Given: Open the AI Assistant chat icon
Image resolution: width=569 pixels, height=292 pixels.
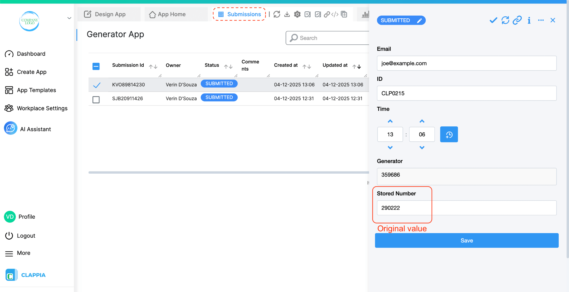Looking at the screenshot, I should [11, 128].
